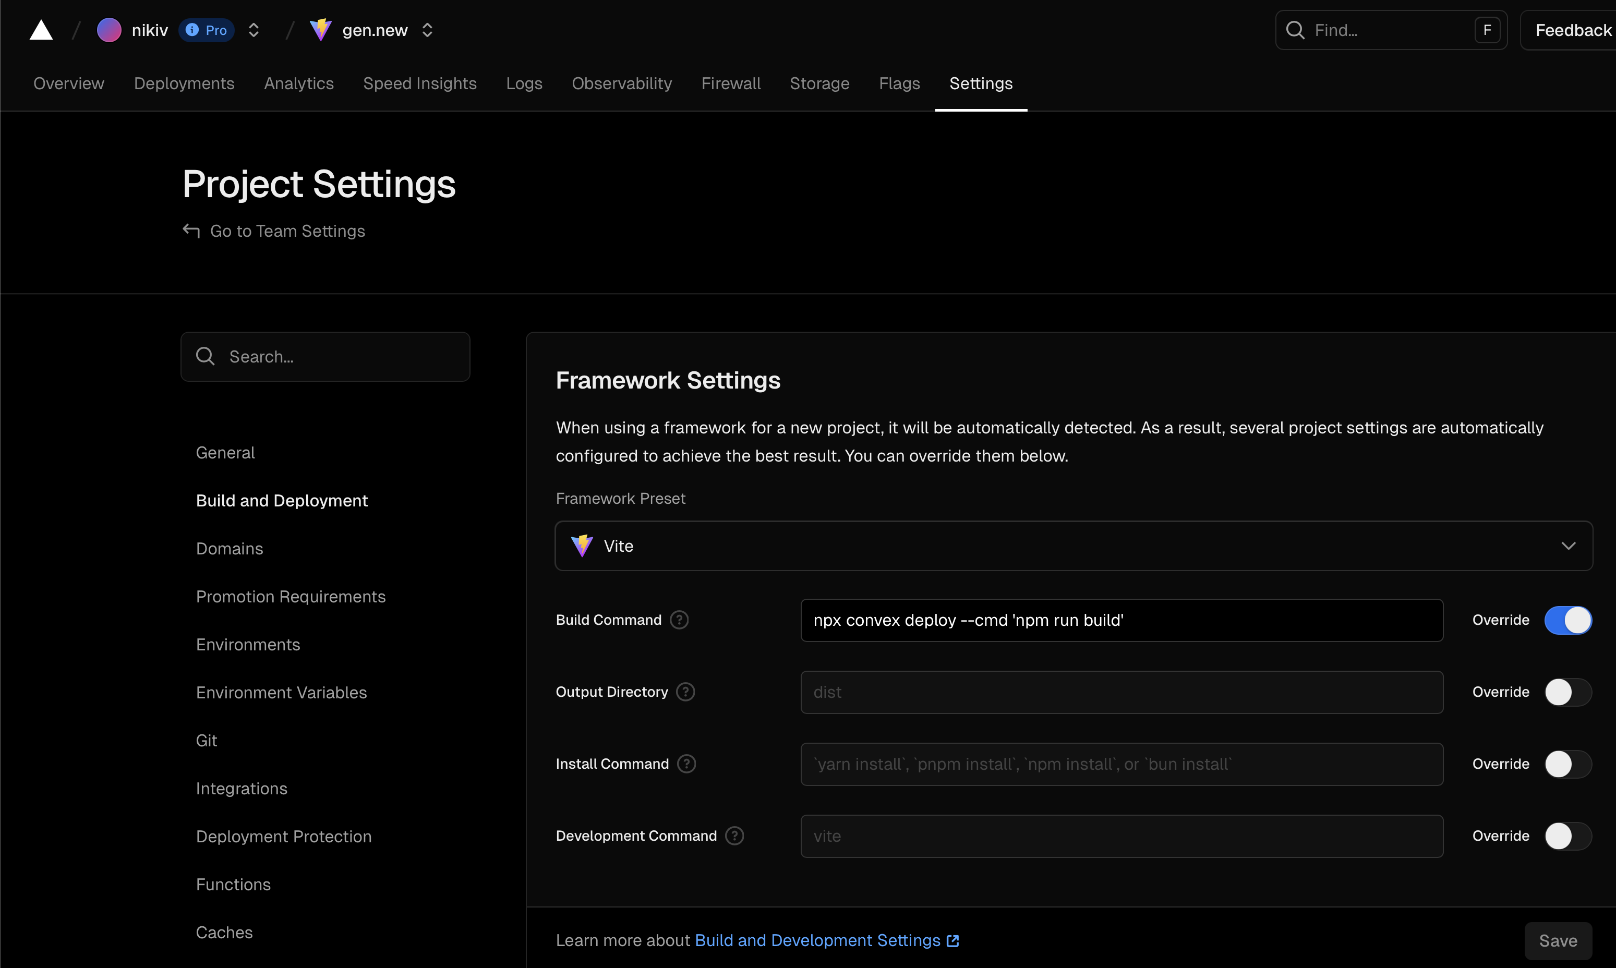Screen dimensions: 1616x968
Task: Click the external link icon after Build and Development Settings
Action: [952, 940]
